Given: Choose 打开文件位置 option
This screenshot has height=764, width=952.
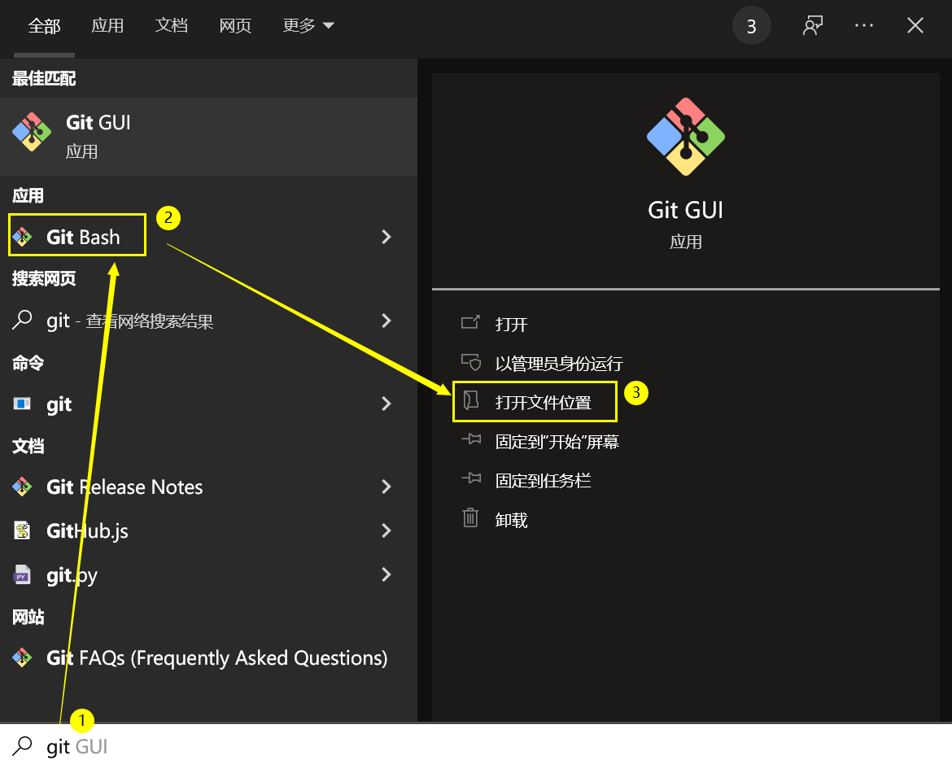Looking at the screenshot, I should coord(544,402).
